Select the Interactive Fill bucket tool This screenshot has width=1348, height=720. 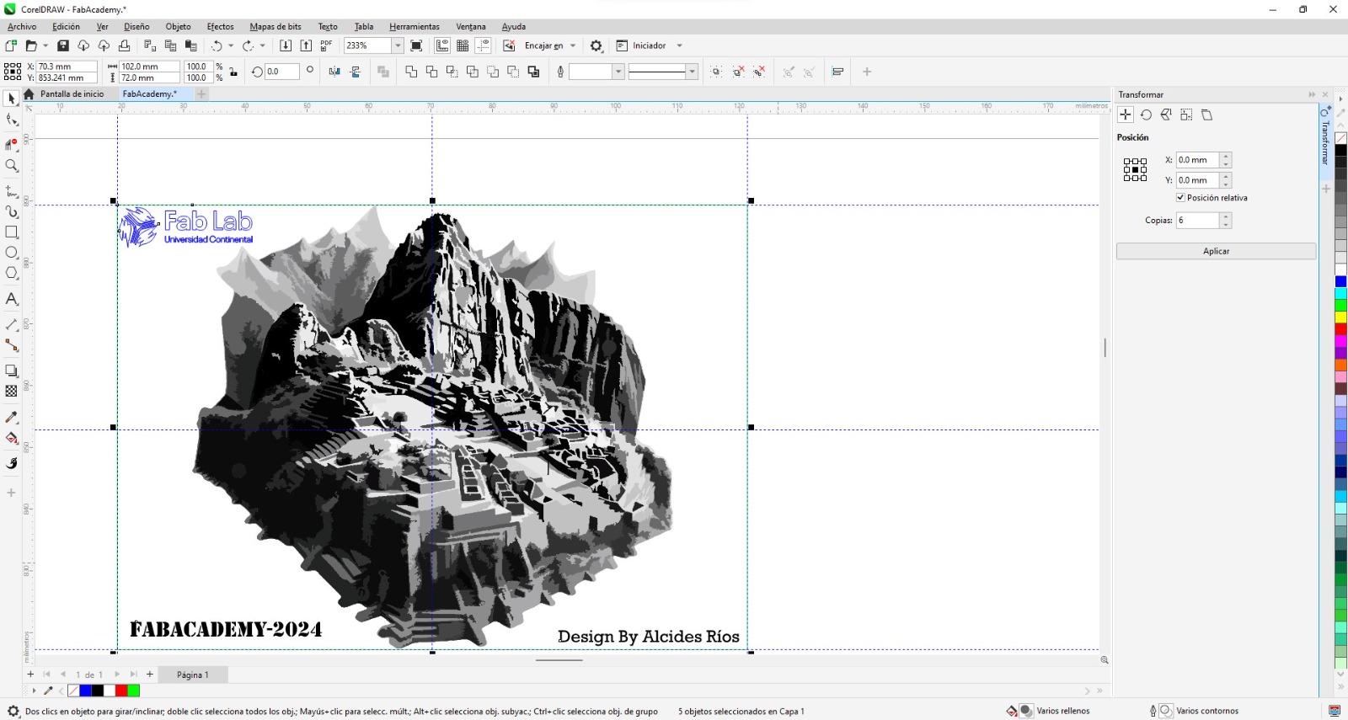pyautogui.click(x=12, y=438)
